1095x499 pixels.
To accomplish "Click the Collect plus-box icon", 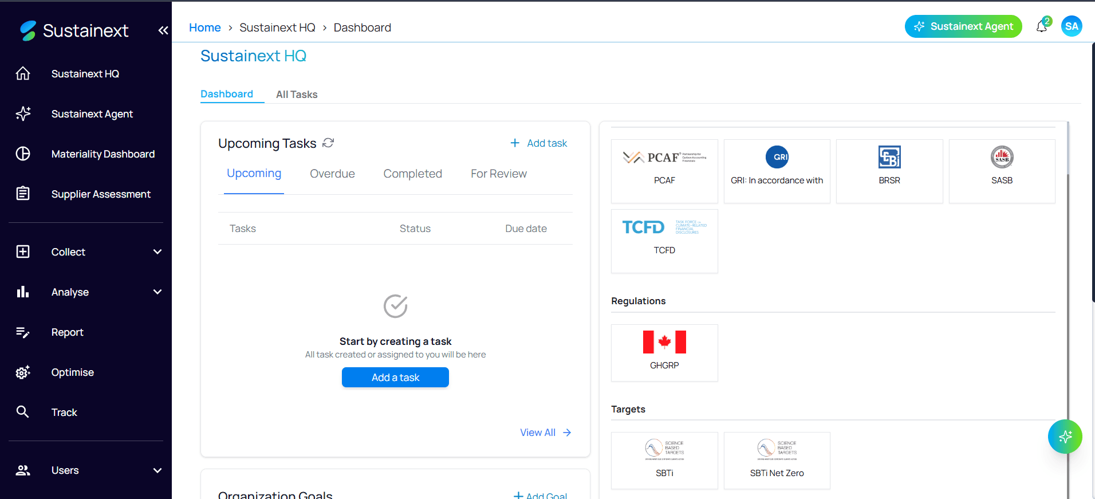I will [x=23, y=252].
